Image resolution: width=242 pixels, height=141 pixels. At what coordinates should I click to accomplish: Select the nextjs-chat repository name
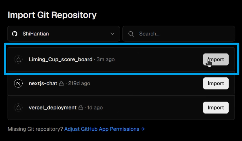click(43, 83)
